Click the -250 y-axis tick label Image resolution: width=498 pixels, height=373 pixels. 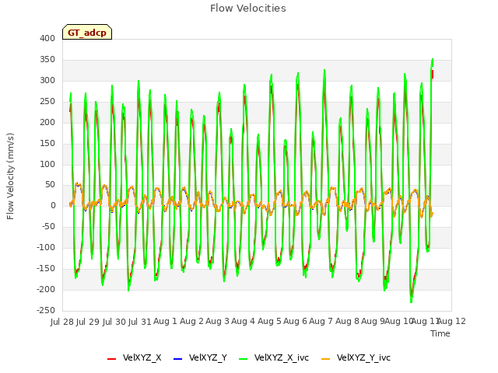click(46, 310)
